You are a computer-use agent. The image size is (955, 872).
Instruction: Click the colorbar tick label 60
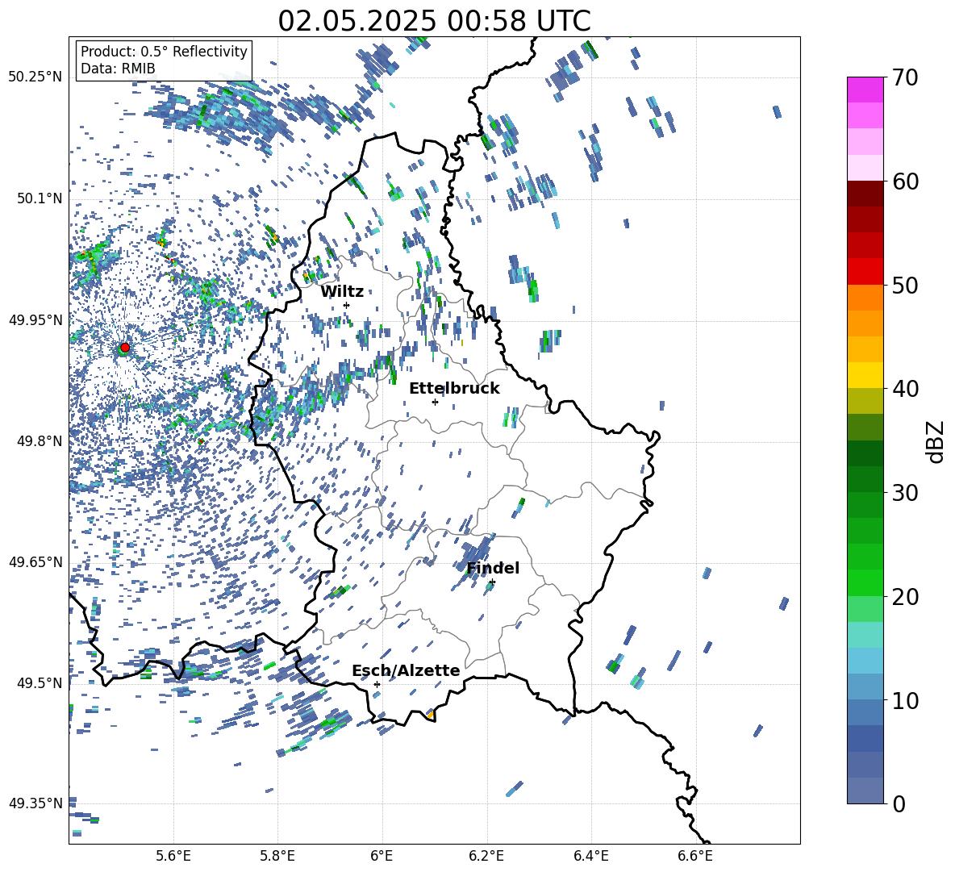905,181
